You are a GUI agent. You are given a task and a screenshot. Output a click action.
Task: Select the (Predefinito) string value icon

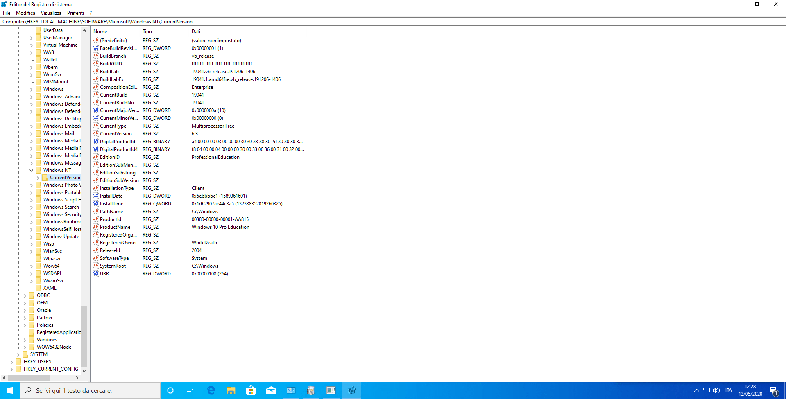pos(96,41)
